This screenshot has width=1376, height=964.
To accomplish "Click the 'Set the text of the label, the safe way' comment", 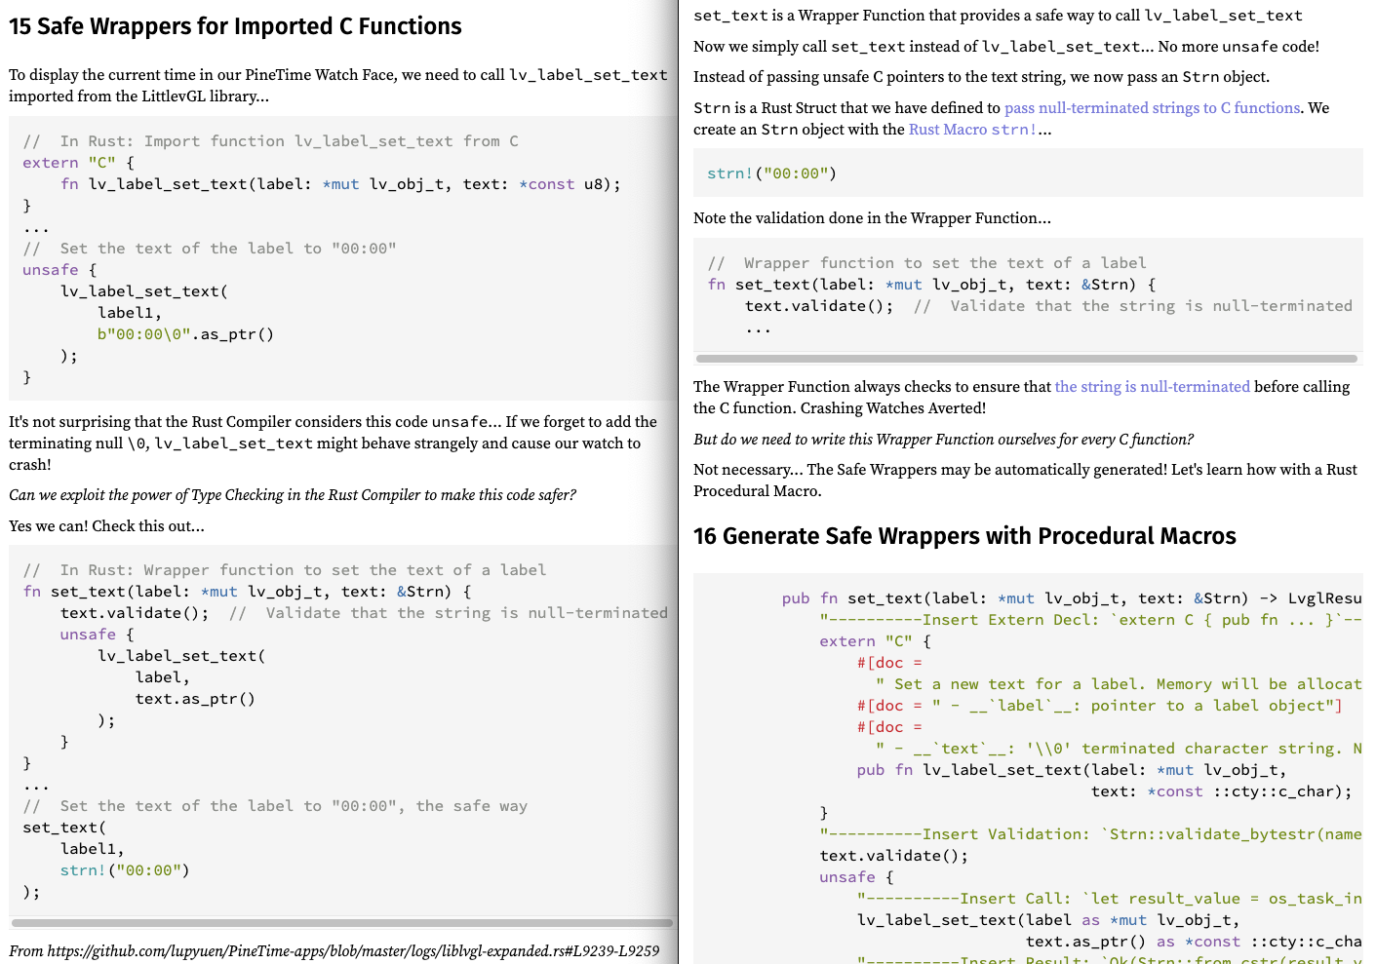I will click(274, 806).
